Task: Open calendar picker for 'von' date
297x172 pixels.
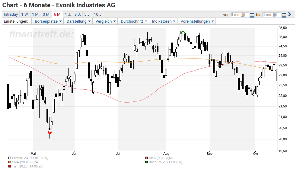Action: pos(252,15)
